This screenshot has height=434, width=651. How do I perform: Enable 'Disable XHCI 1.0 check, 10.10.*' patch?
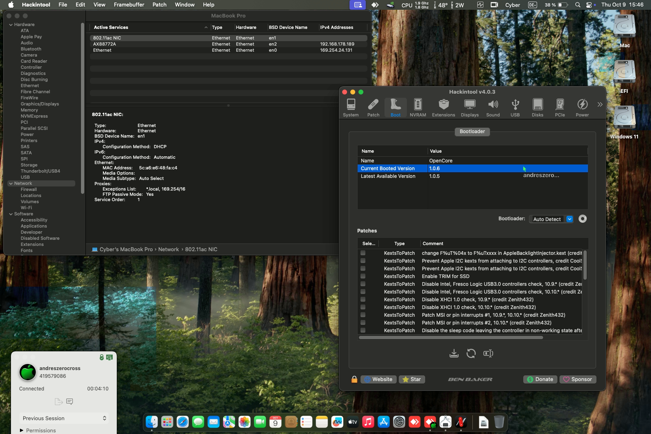tap(363, 307)
